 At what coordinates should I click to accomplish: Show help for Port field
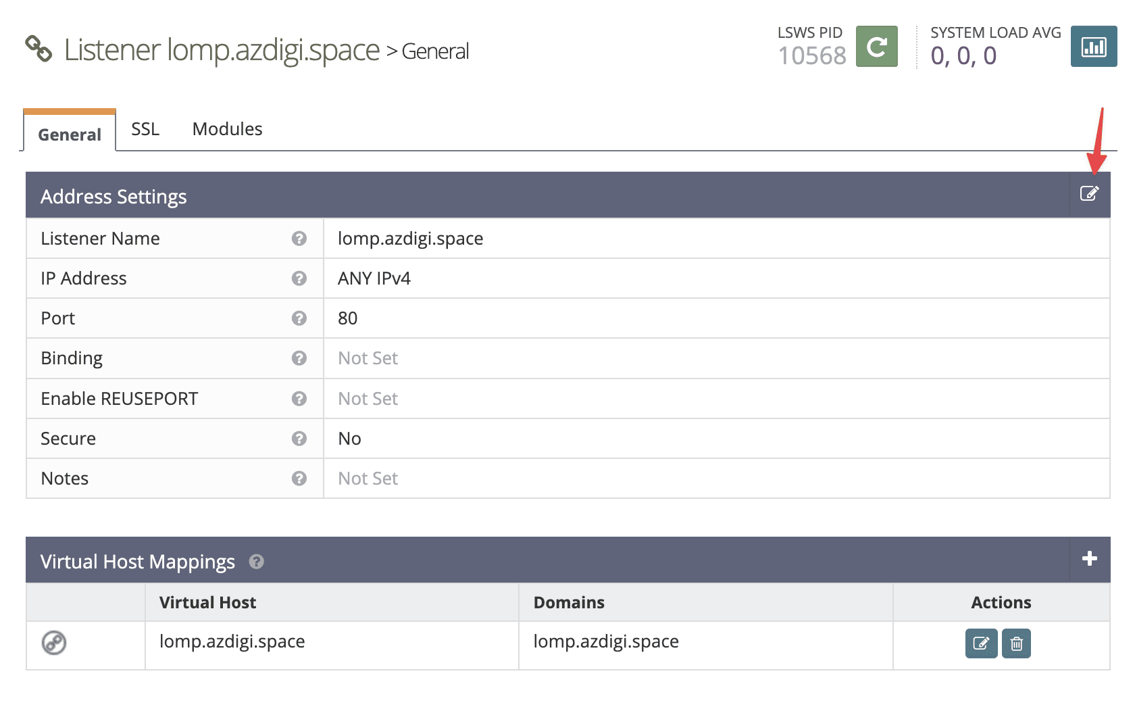point(299,318)
